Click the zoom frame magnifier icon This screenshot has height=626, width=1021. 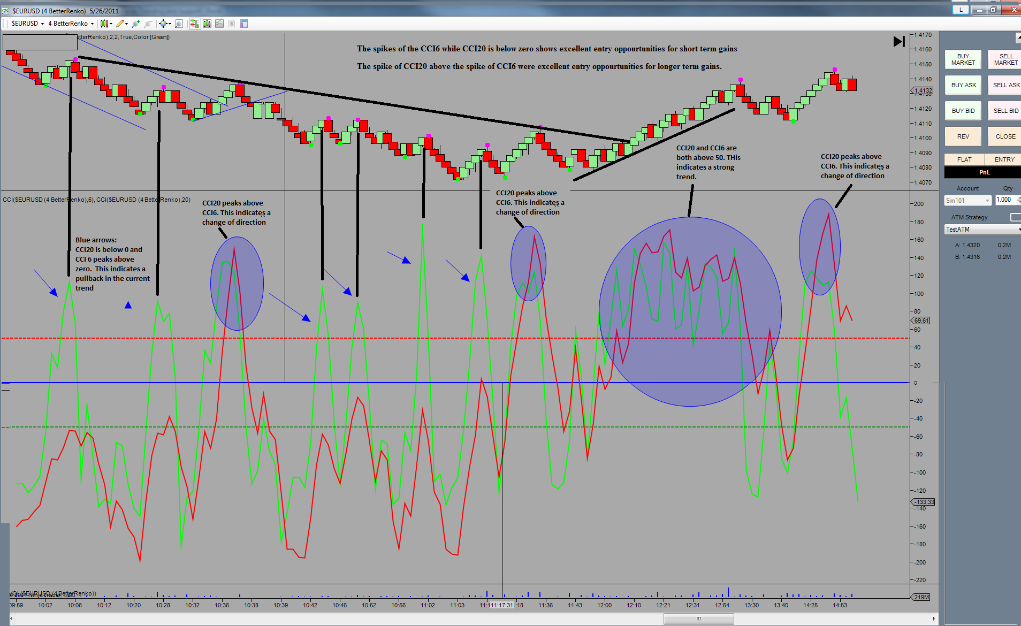coord(179,24)
